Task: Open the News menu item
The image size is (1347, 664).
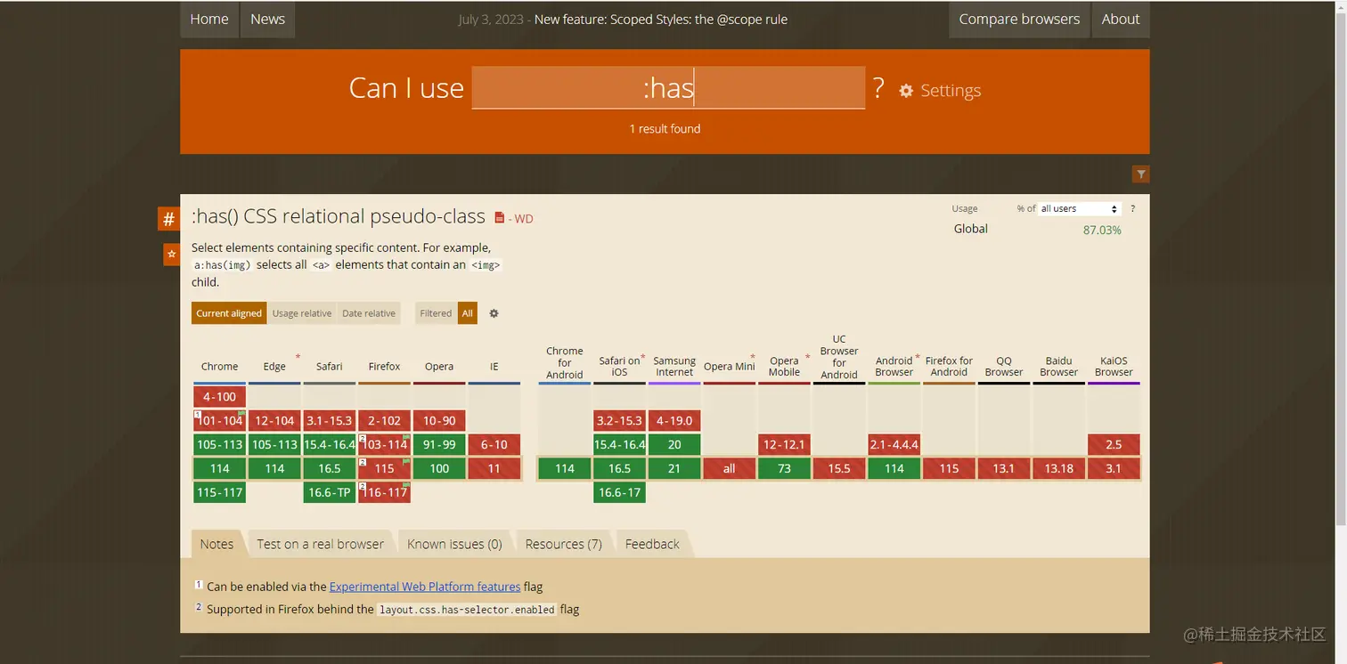Action: [x=267, y=20]
